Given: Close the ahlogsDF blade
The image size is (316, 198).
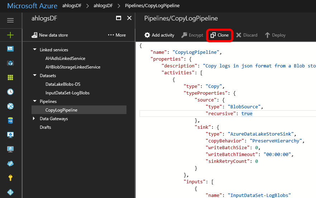Looking at the screenshot, I should (x=129, y=18).
